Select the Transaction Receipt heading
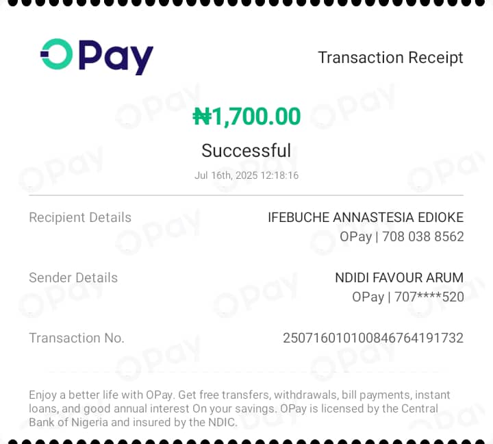Image resolution: width=493 pixels, height=444 pixels. click(390, 58)
